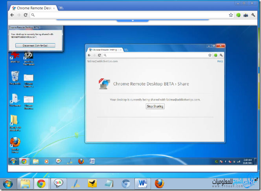
Task: Open wrench menu in remote Chrome
Action: point(221,55)
